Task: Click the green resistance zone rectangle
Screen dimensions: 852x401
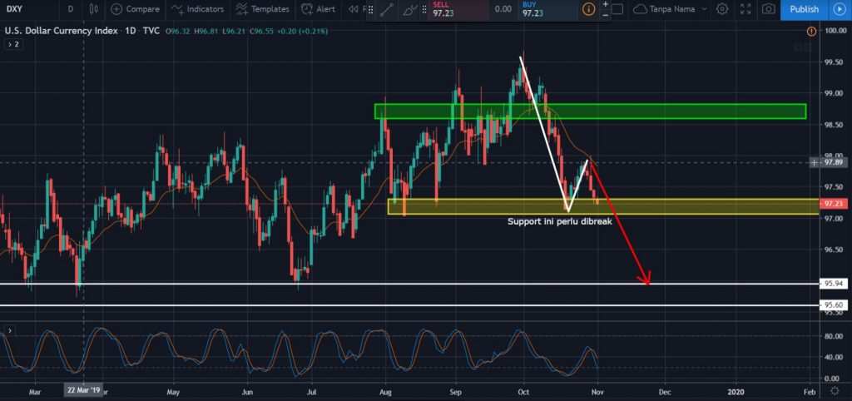Action: 590,111
